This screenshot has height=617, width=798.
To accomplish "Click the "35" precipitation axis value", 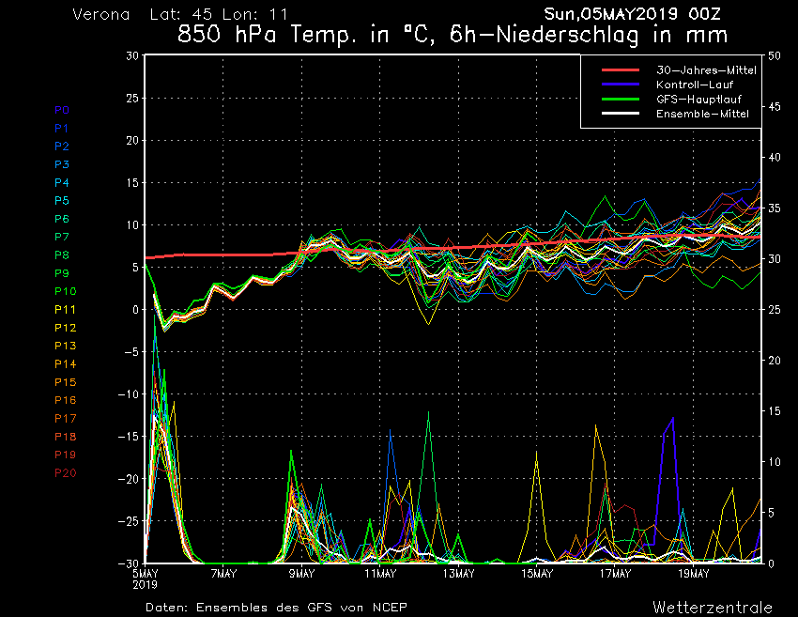I will click(775, 208).
